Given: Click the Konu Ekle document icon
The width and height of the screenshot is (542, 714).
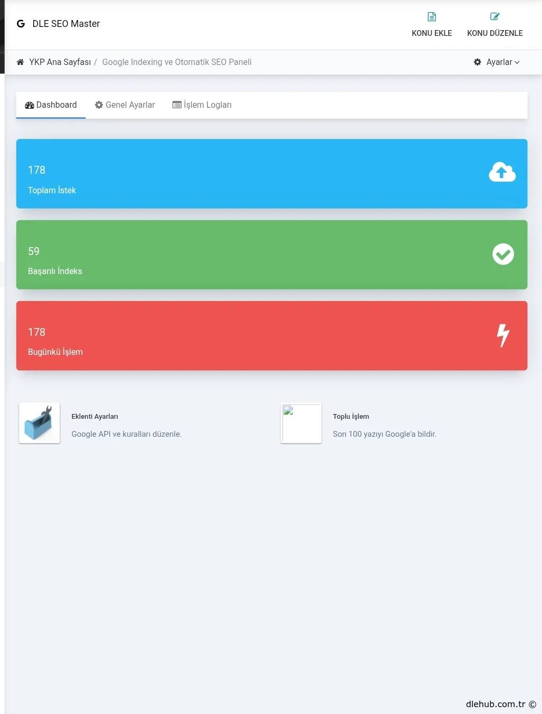Looking at the screenshot, I should [432, 17].
